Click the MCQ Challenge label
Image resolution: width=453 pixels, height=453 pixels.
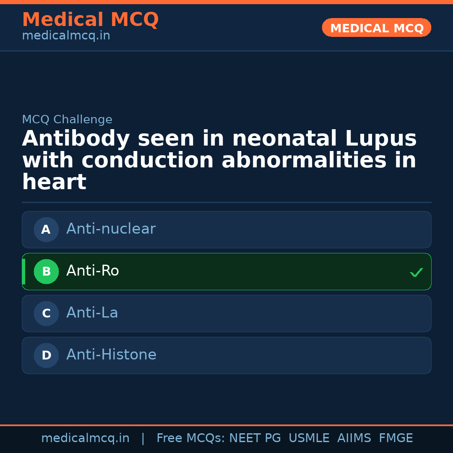tap(67, 120)
